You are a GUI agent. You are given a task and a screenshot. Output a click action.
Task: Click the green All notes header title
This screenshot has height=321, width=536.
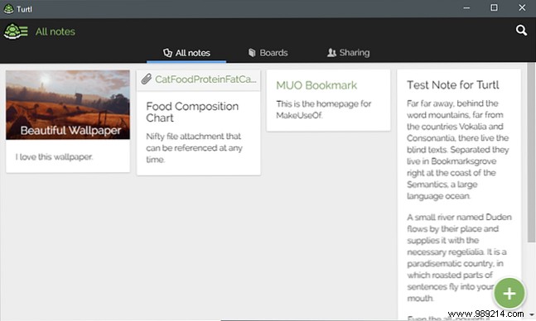56,31
